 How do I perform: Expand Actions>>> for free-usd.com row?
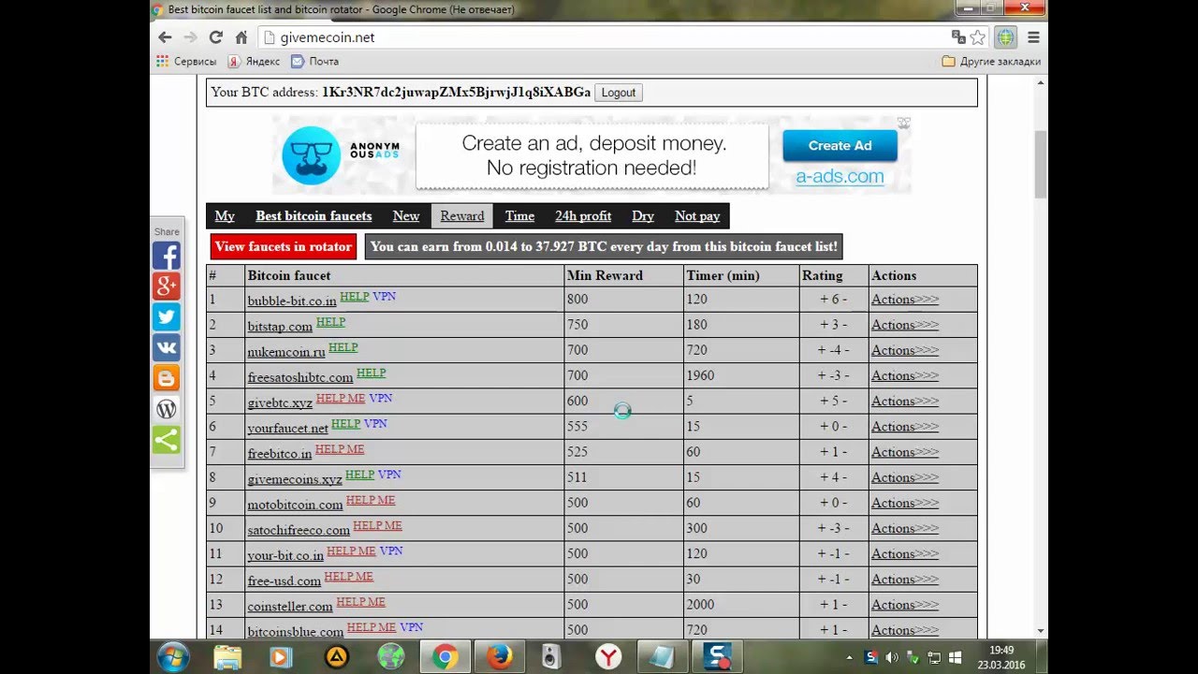coord(905,579)
